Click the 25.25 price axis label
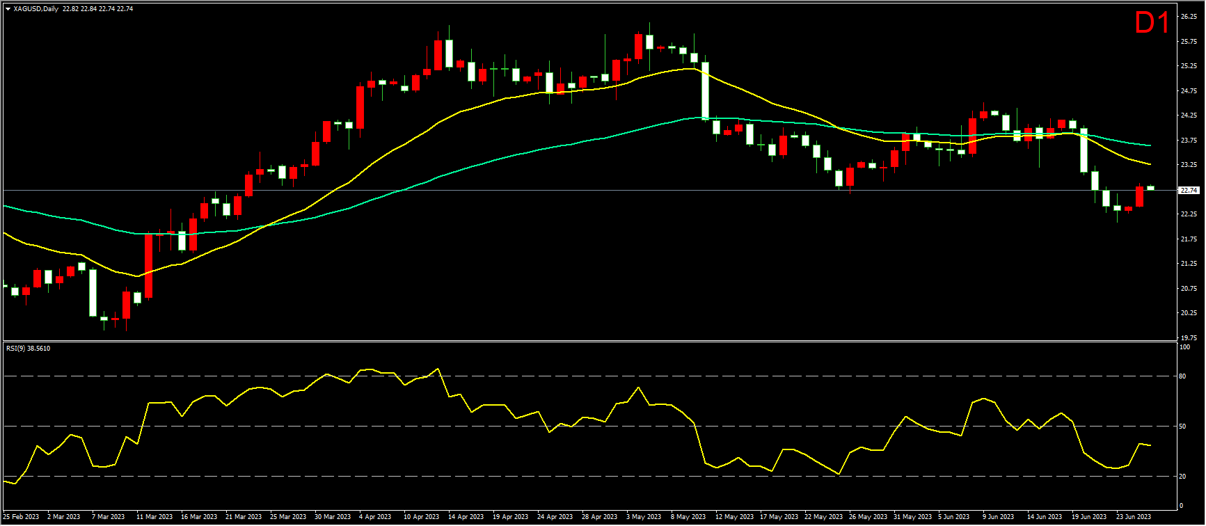1206x526 pixels. (x=1189, y=66)
